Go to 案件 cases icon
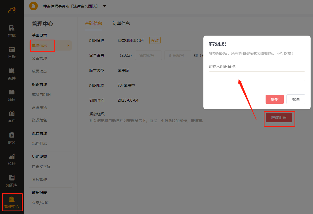This screenshot has width=313, height=214. 12,71
